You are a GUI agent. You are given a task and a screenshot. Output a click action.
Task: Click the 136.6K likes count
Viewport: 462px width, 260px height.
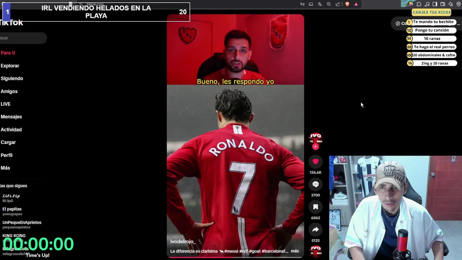[315, 173]
